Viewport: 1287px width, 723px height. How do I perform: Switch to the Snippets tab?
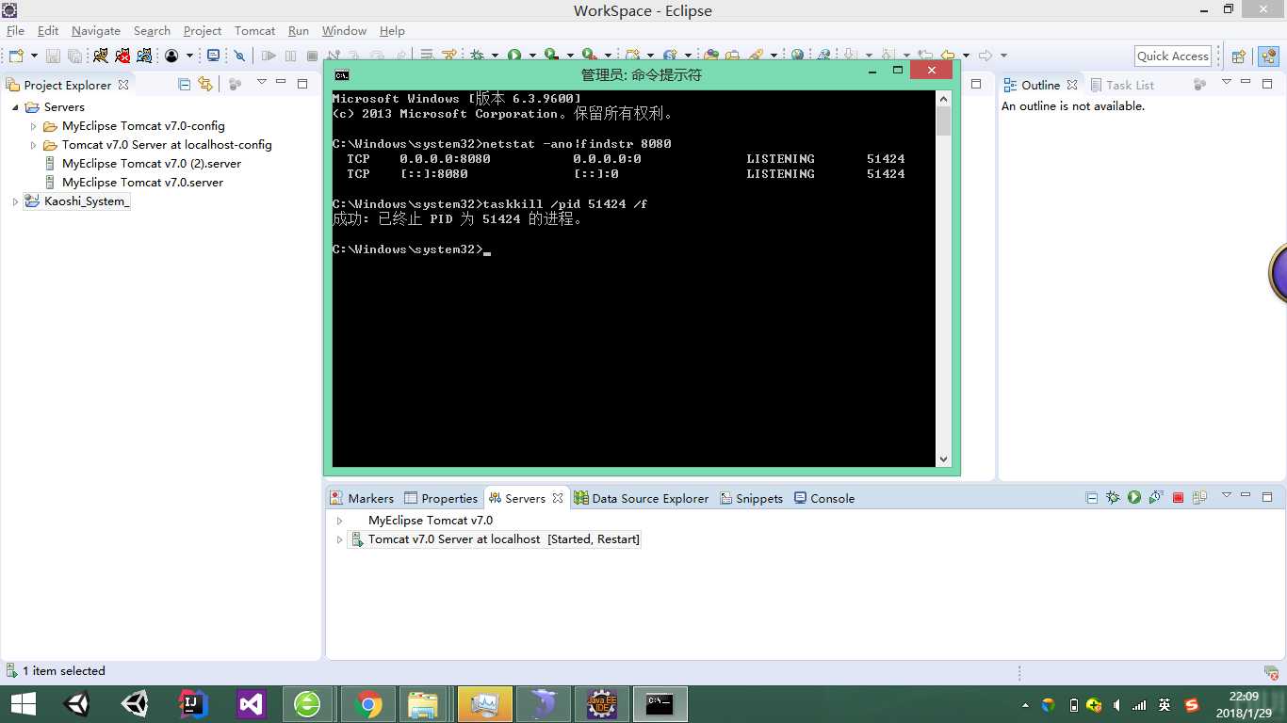point(751,498)
